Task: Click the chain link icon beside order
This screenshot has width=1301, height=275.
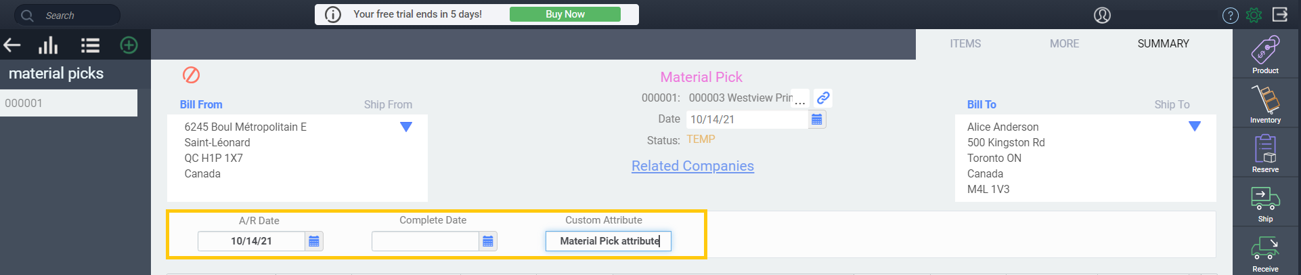Action: click(x=823, y=98)
